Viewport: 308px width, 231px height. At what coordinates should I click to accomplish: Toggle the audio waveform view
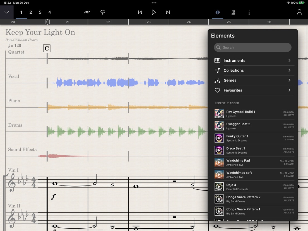(218, 12)
